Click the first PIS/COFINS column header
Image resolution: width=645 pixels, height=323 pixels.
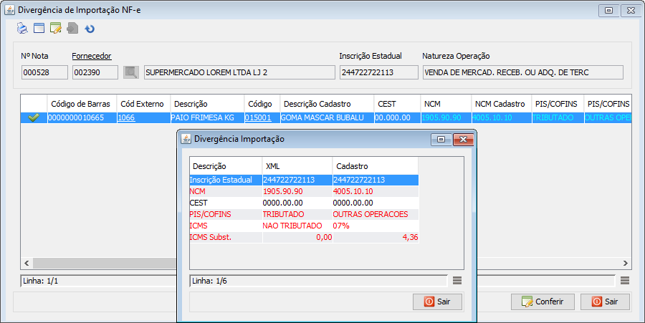tap(558, 104)
